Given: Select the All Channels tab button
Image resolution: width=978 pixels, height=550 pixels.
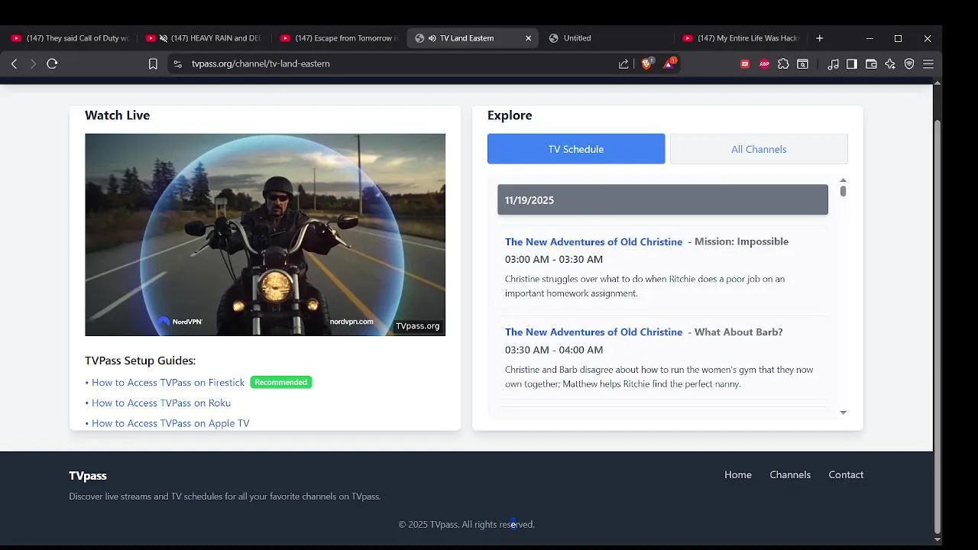Looking at the screenshot, I should pos(759,149).
